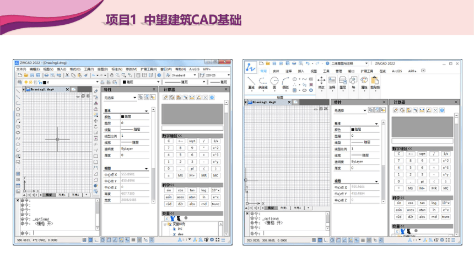Toggle Snap mode in ribbon window status bar

314,240
